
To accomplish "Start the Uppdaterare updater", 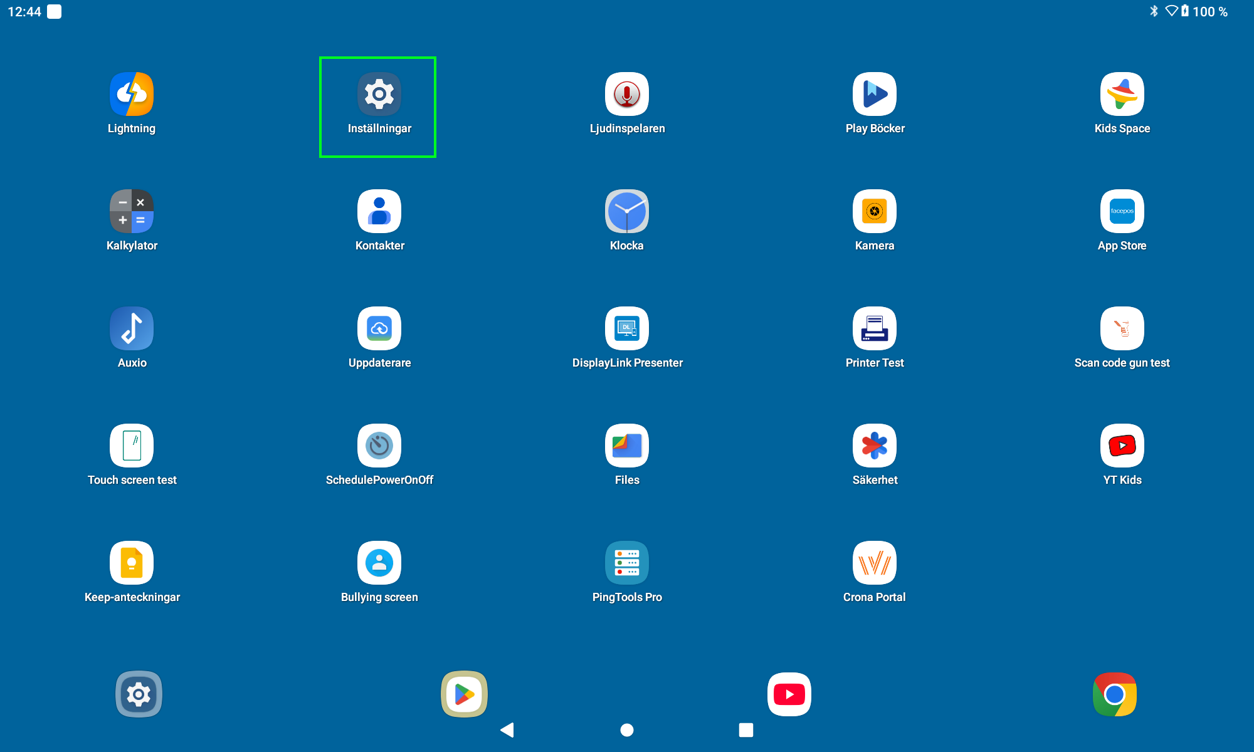I will click(x=379, y=328).
